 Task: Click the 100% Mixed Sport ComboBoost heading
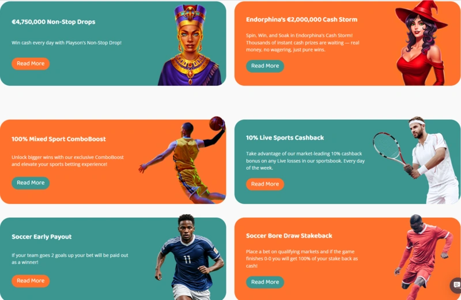click(59, 139)
